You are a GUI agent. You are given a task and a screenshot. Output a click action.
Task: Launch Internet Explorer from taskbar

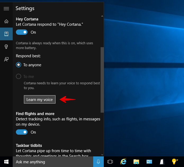[123, 162]
